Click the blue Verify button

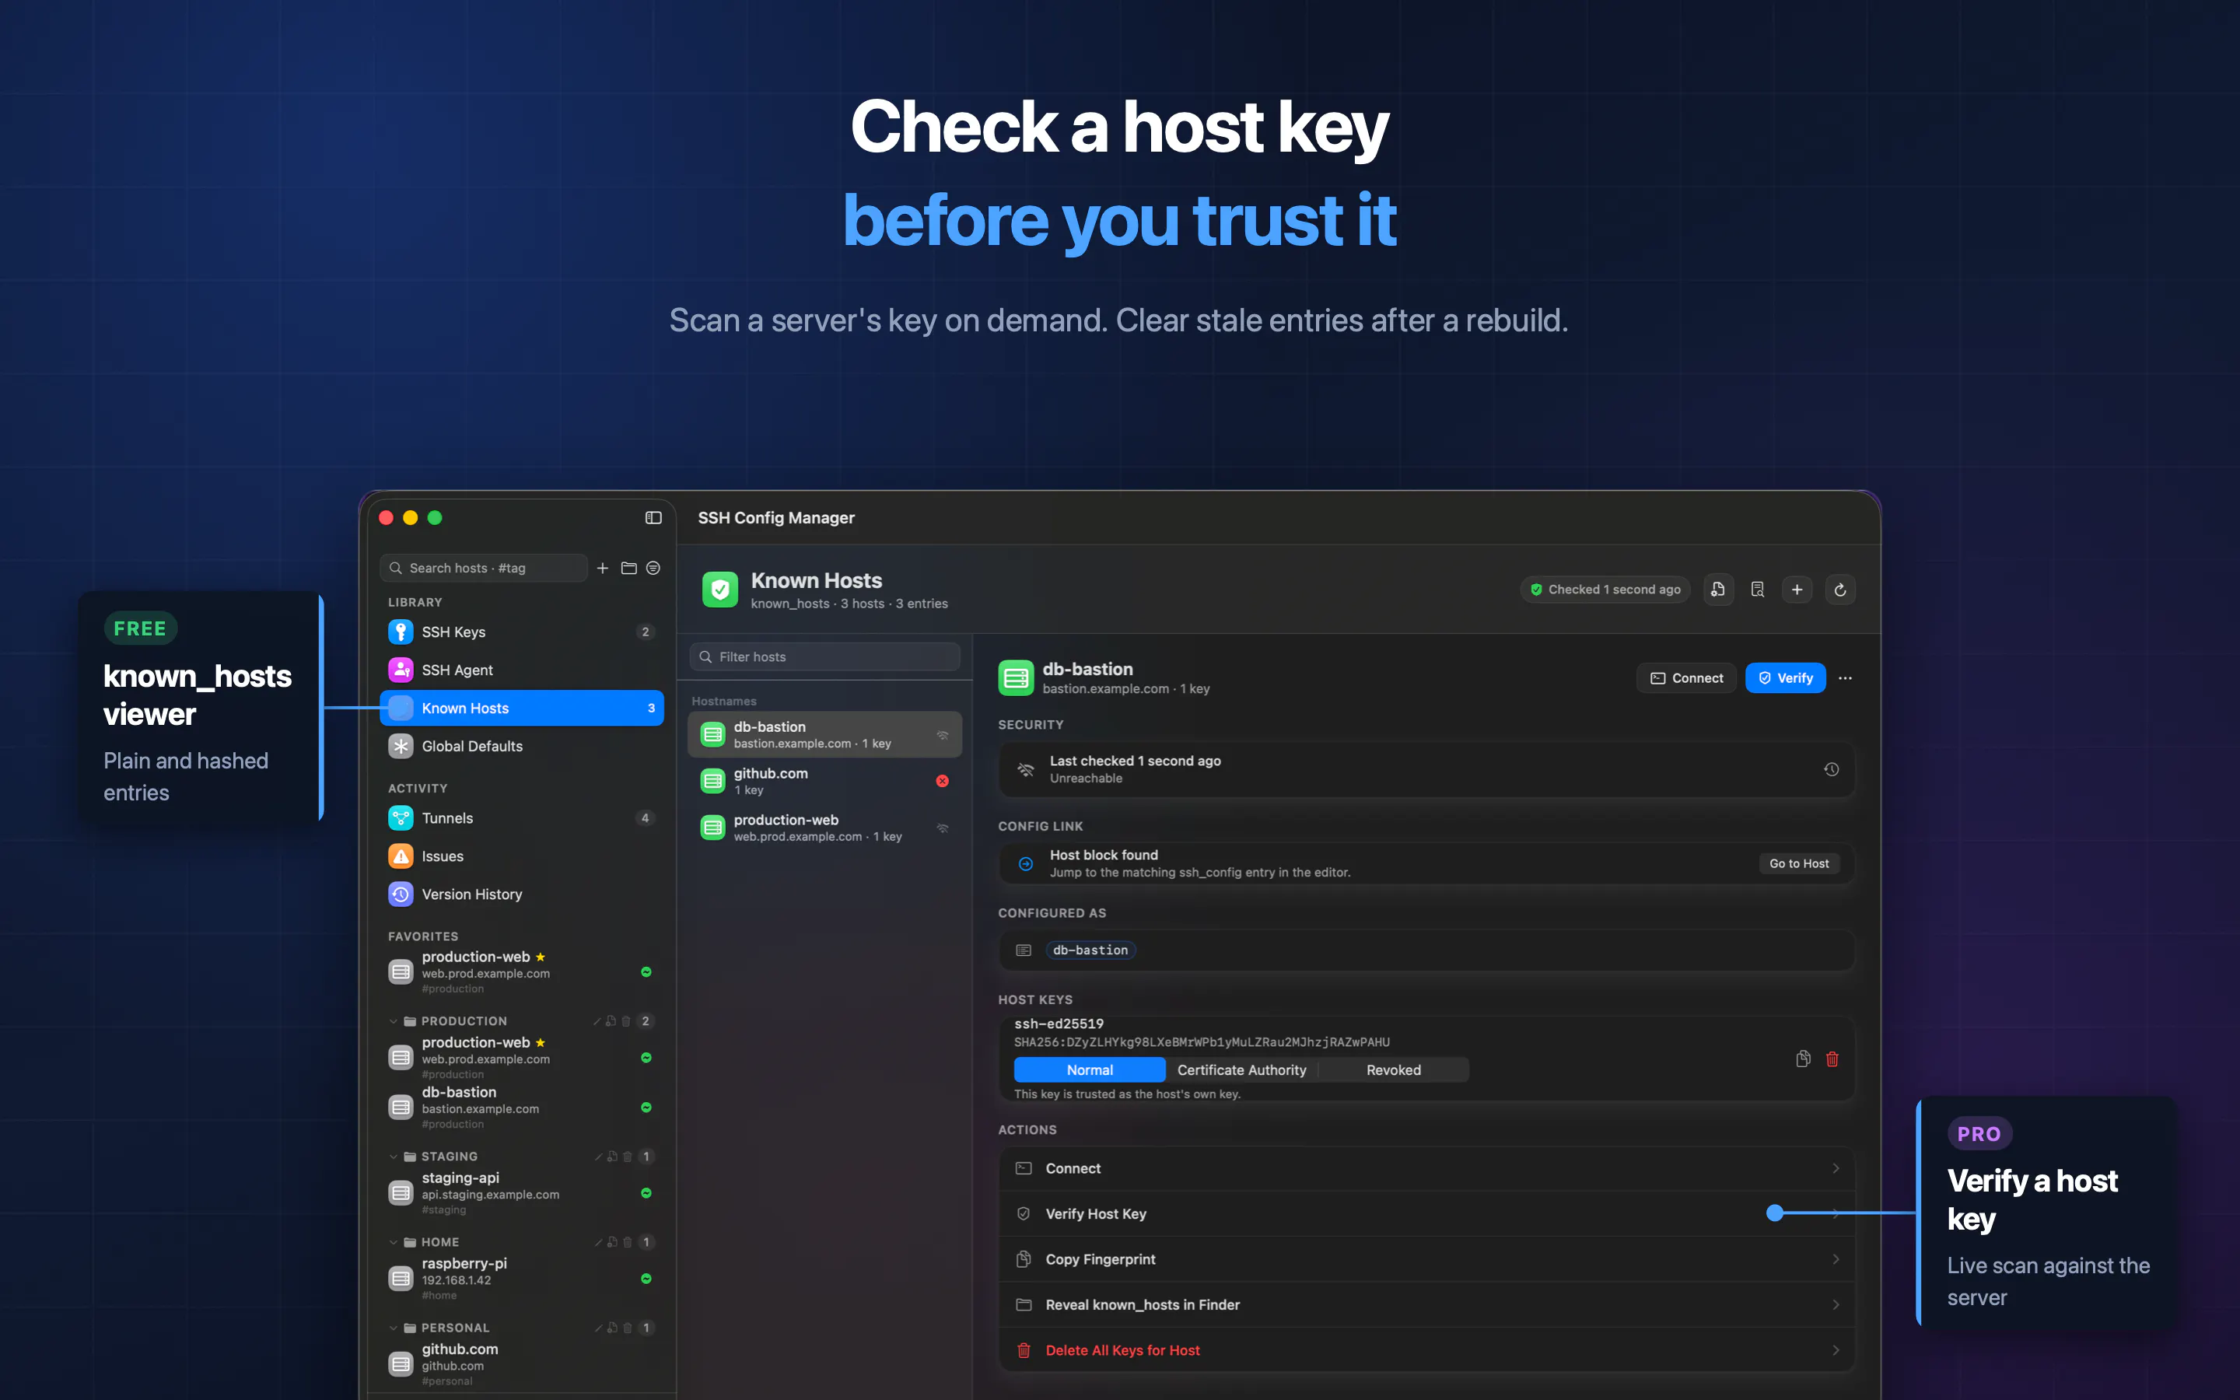tap(1784, 677)
